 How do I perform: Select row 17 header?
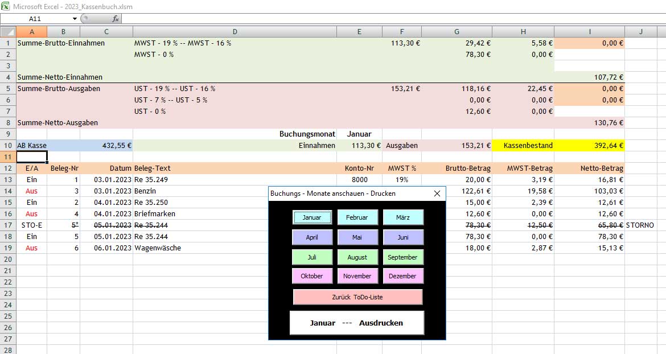point(8,225)
